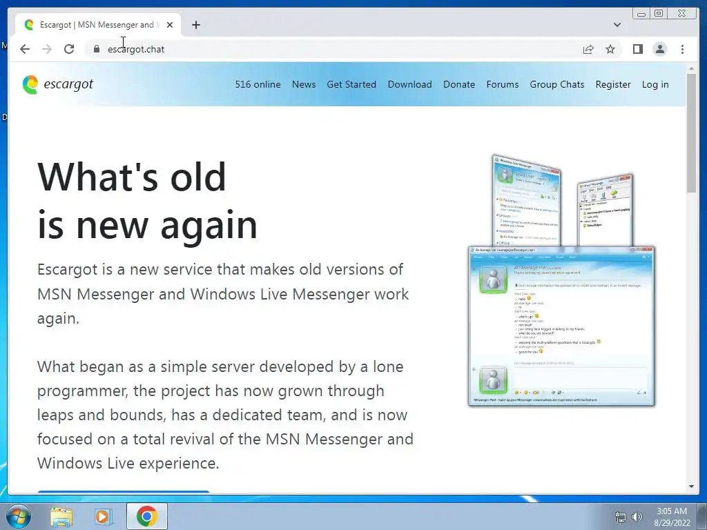This screenshot has height=530, width=707.
Task: Go to Get Started page
Action: (351, 84)
